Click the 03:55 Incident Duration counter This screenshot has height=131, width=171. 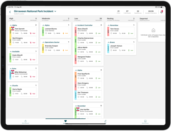[151, 12]
